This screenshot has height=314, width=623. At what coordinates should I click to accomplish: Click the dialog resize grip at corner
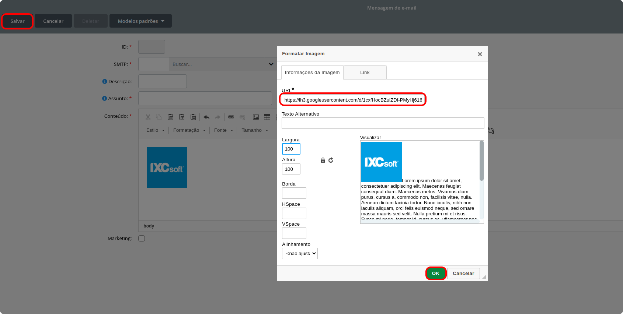(484, 277)
